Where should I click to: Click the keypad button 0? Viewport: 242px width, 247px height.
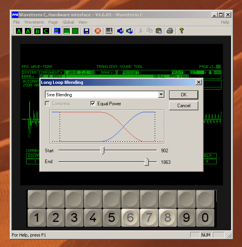205,217
